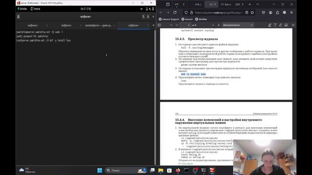Select the fourth active root@server terminal tab

[x=134, y=25]
